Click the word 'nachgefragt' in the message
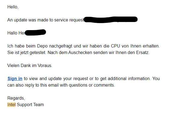 click(x=61, y=46)
